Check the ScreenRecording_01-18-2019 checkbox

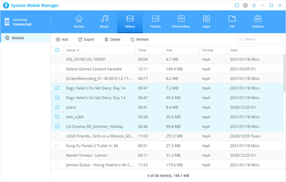click(57, 78)
